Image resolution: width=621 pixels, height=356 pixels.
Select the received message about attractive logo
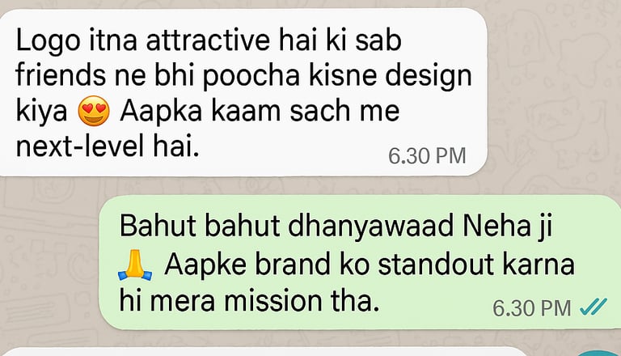pyautogui.click(x=243, y=92)
